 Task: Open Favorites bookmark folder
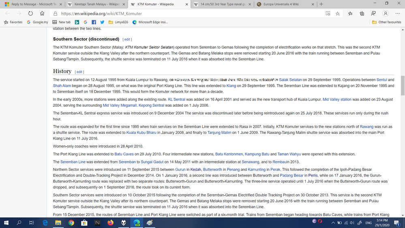[13, 22]
